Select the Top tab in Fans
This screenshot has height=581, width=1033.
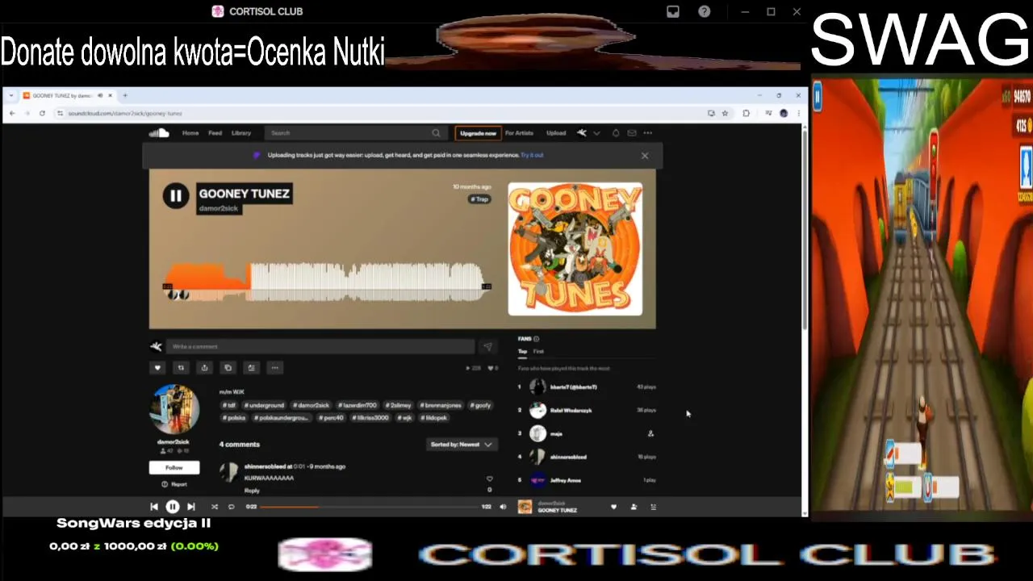tap(522, 352)
